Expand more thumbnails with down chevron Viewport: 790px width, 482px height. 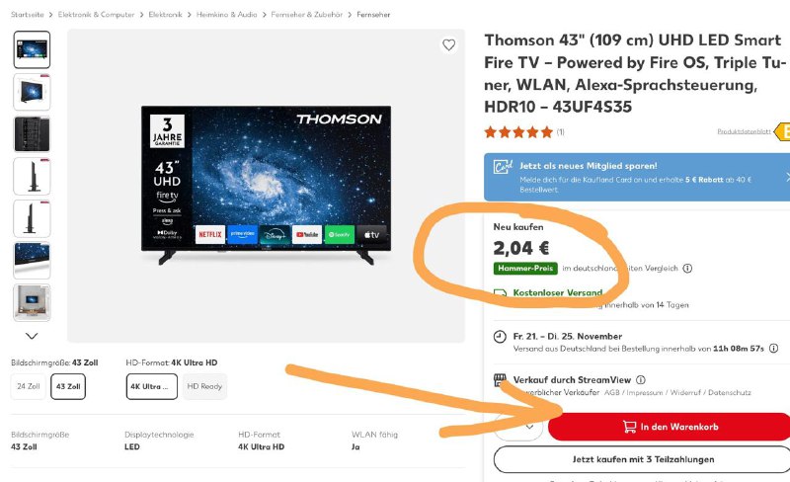[x=32, y=336]
